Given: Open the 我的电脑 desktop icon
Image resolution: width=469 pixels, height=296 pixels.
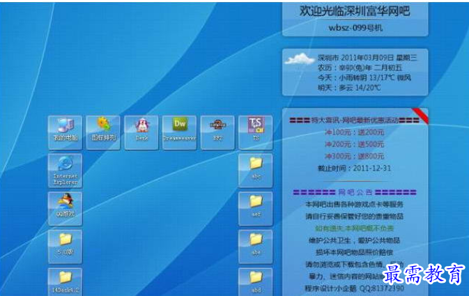Looking at the screenshot, I should point(66,132).
